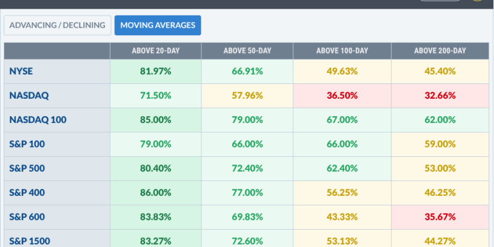Click the Above 50-Day column header
This screenshot has height=247, width=494.
248,51
